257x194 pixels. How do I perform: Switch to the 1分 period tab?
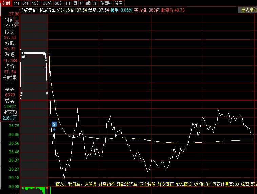click(16, 3)
